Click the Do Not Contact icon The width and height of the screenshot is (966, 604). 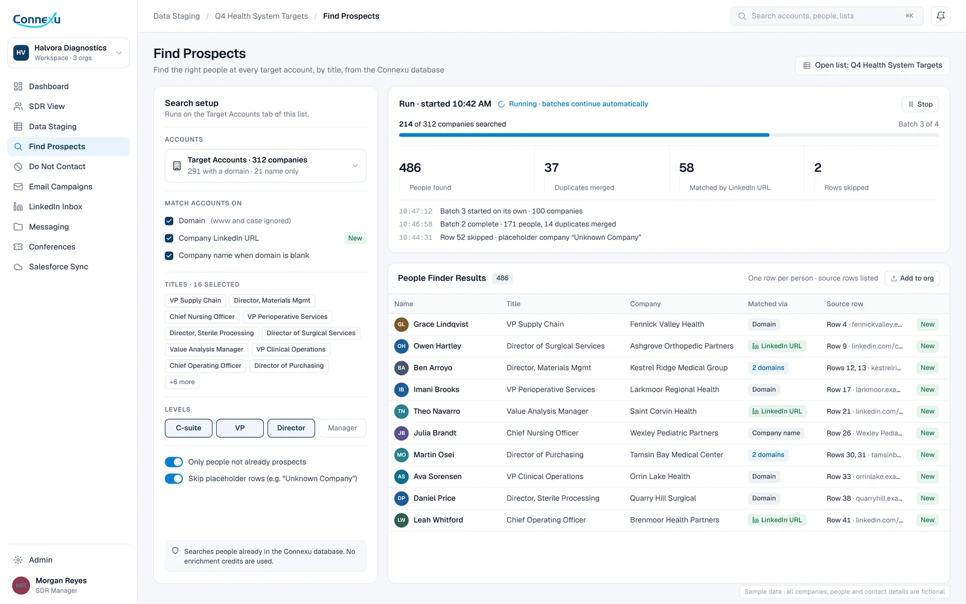18,167
